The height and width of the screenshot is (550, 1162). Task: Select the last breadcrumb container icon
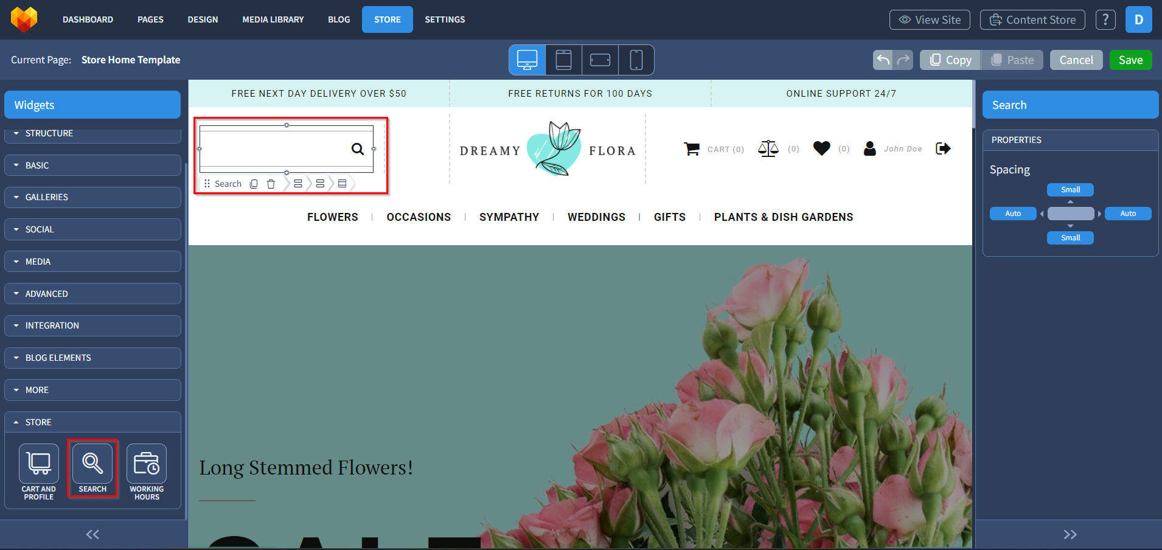[342, 184]
